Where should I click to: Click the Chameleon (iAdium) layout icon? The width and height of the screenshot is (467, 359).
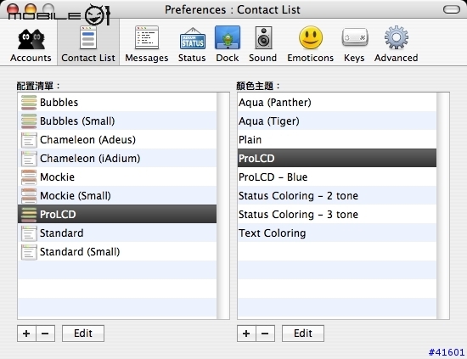[29, 159]
